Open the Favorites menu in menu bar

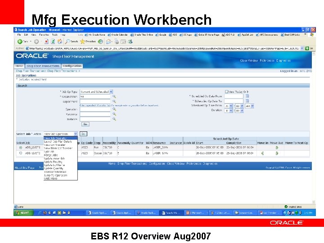coord(44,35)
